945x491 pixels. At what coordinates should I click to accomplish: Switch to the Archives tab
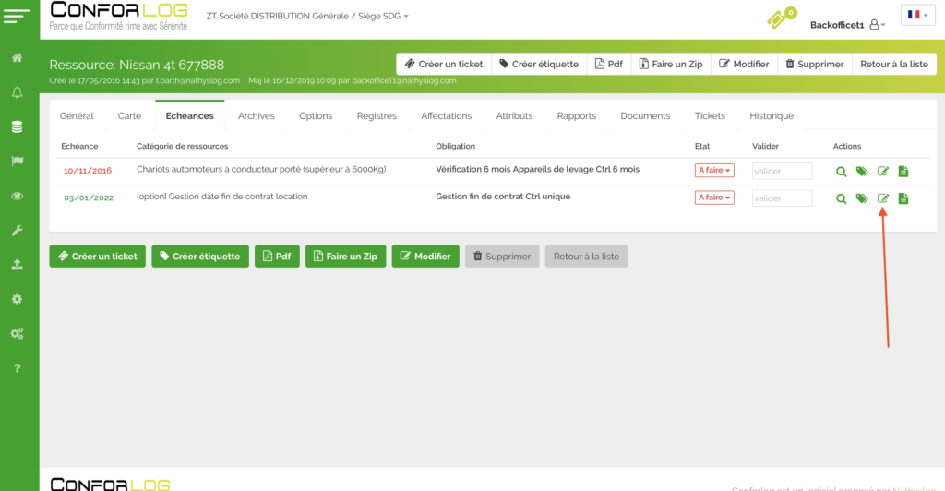tap(256, 116)
